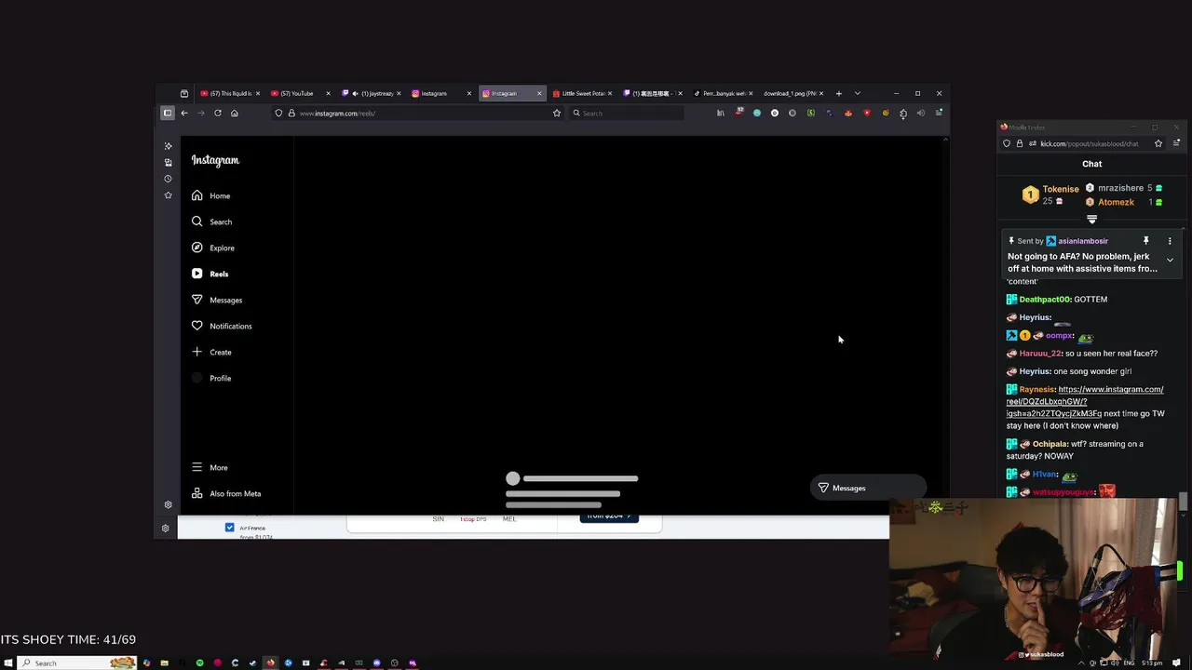The image size is (1192, 670).
Task: Click username Haruuu_22 in chat
Action: 1040,354
